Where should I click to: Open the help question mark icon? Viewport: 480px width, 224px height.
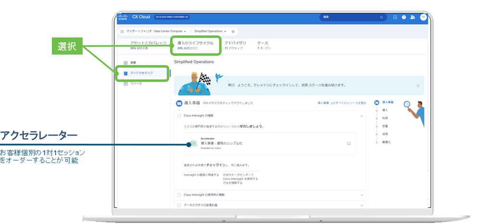point(404,17)
